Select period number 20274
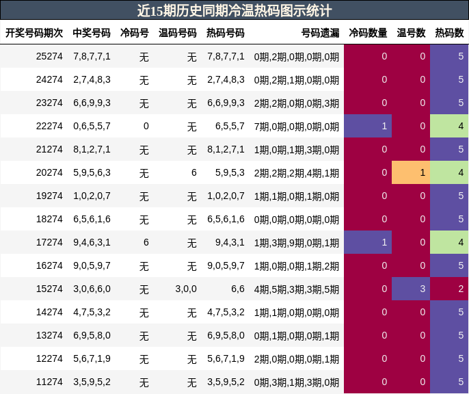Screen dimensions: 469x394 coord(49,172)
